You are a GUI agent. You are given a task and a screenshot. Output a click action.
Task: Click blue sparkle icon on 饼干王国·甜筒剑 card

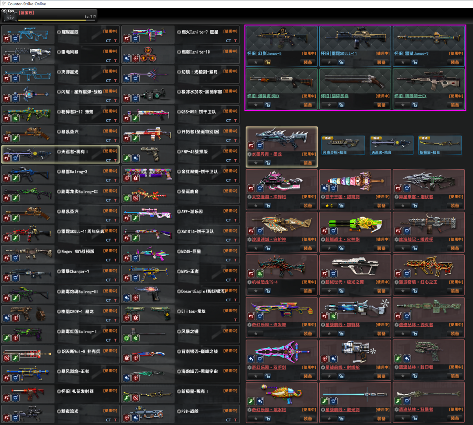325,189
